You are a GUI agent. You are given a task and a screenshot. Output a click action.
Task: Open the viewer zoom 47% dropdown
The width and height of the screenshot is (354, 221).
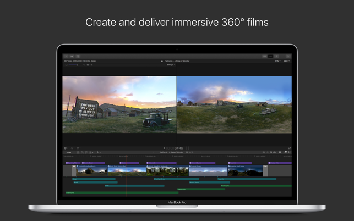click(277, 61)
